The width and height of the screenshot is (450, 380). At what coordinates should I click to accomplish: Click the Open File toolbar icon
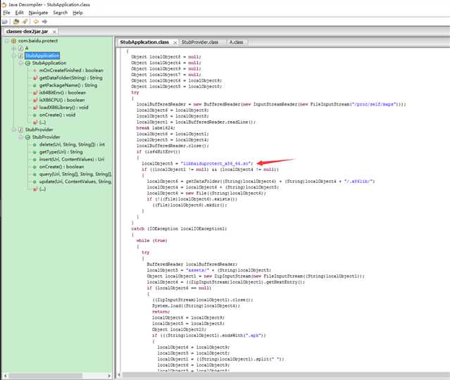tap(5, 22)
